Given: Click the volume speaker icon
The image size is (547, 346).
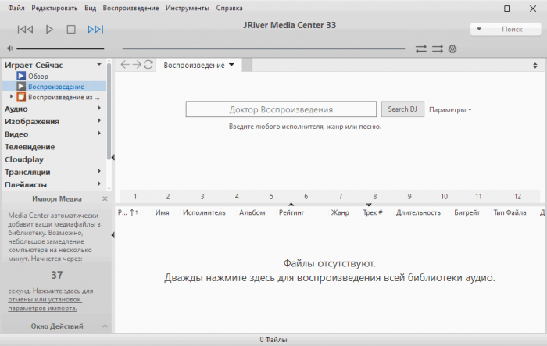Looking at the screenshot, I should click(9, 48).
